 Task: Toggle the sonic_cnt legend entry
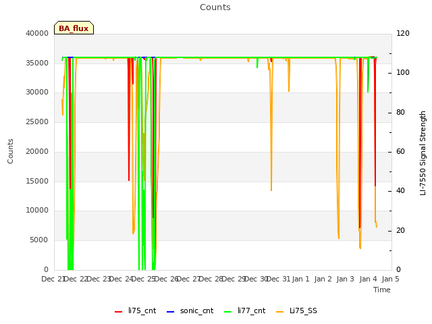tap(190, 310)
